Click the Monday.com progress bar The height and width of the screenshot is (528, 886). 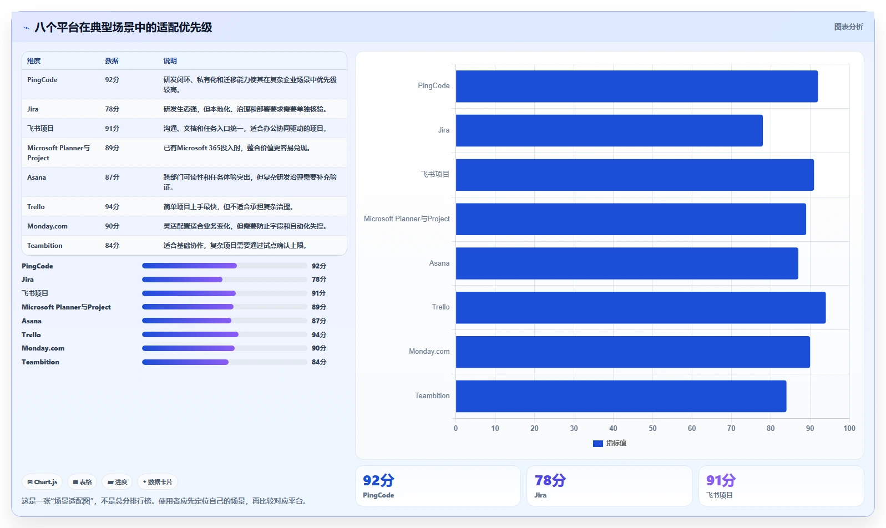click(224, 348)
